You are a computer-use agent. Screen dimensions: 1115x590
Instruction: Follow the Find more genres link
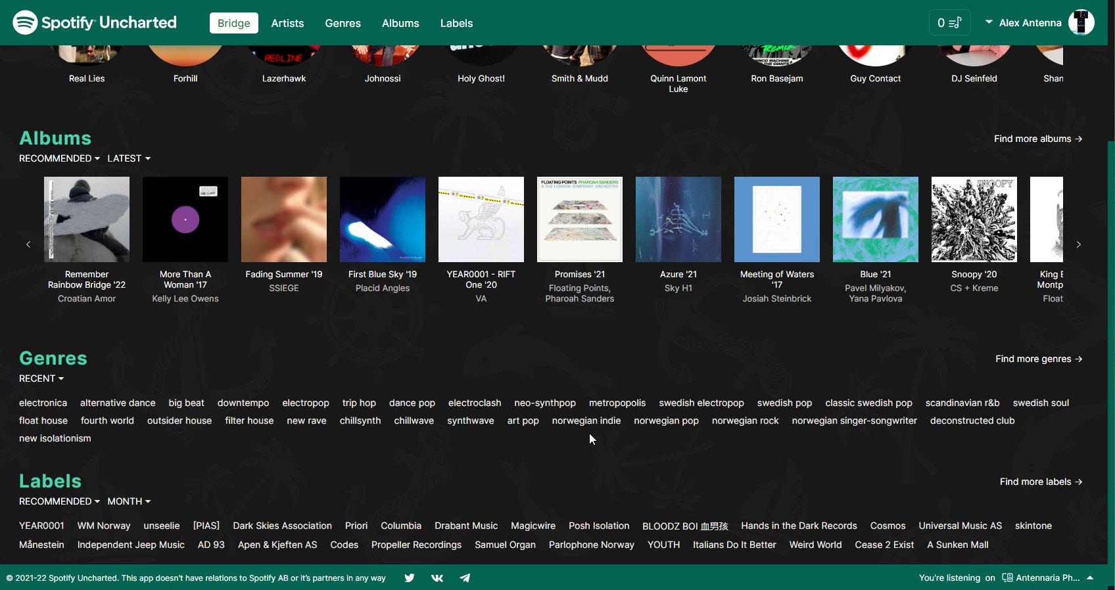(x=1039, y=359)
